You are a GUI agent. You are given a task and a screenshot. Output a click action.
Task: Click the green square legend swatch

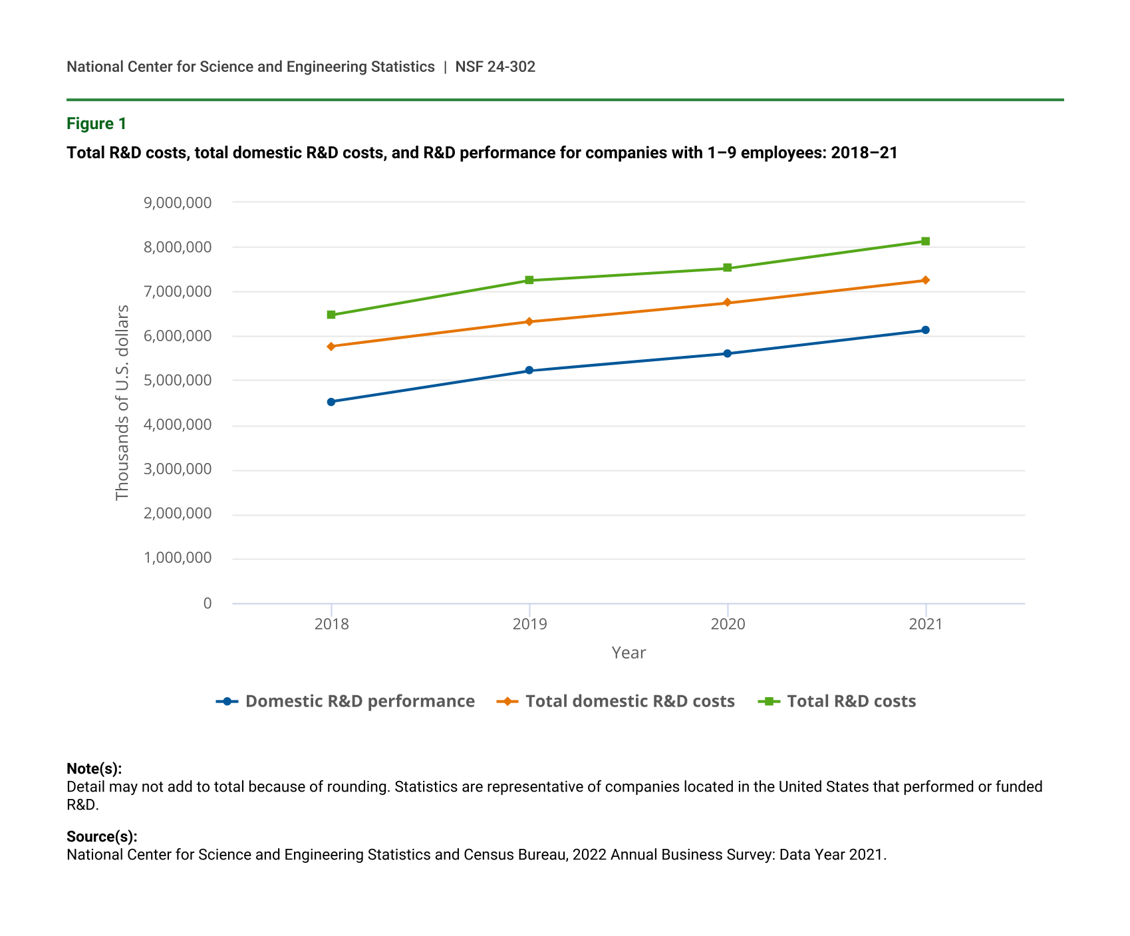click(769, 701)
